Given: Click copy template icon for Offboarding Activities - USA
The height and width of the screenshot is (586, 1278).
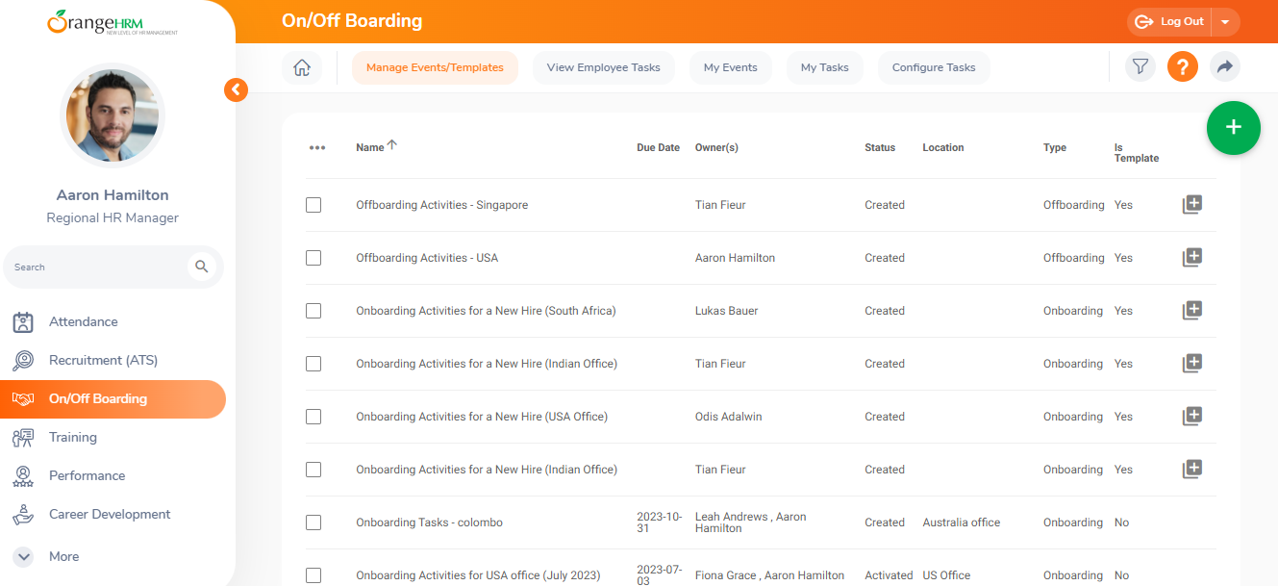Looking at the screenshot, I should tap(1191, 257).
